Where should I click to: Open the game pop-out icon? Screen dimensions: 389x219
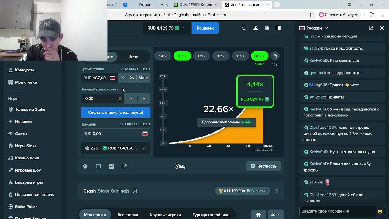[125, 166]
